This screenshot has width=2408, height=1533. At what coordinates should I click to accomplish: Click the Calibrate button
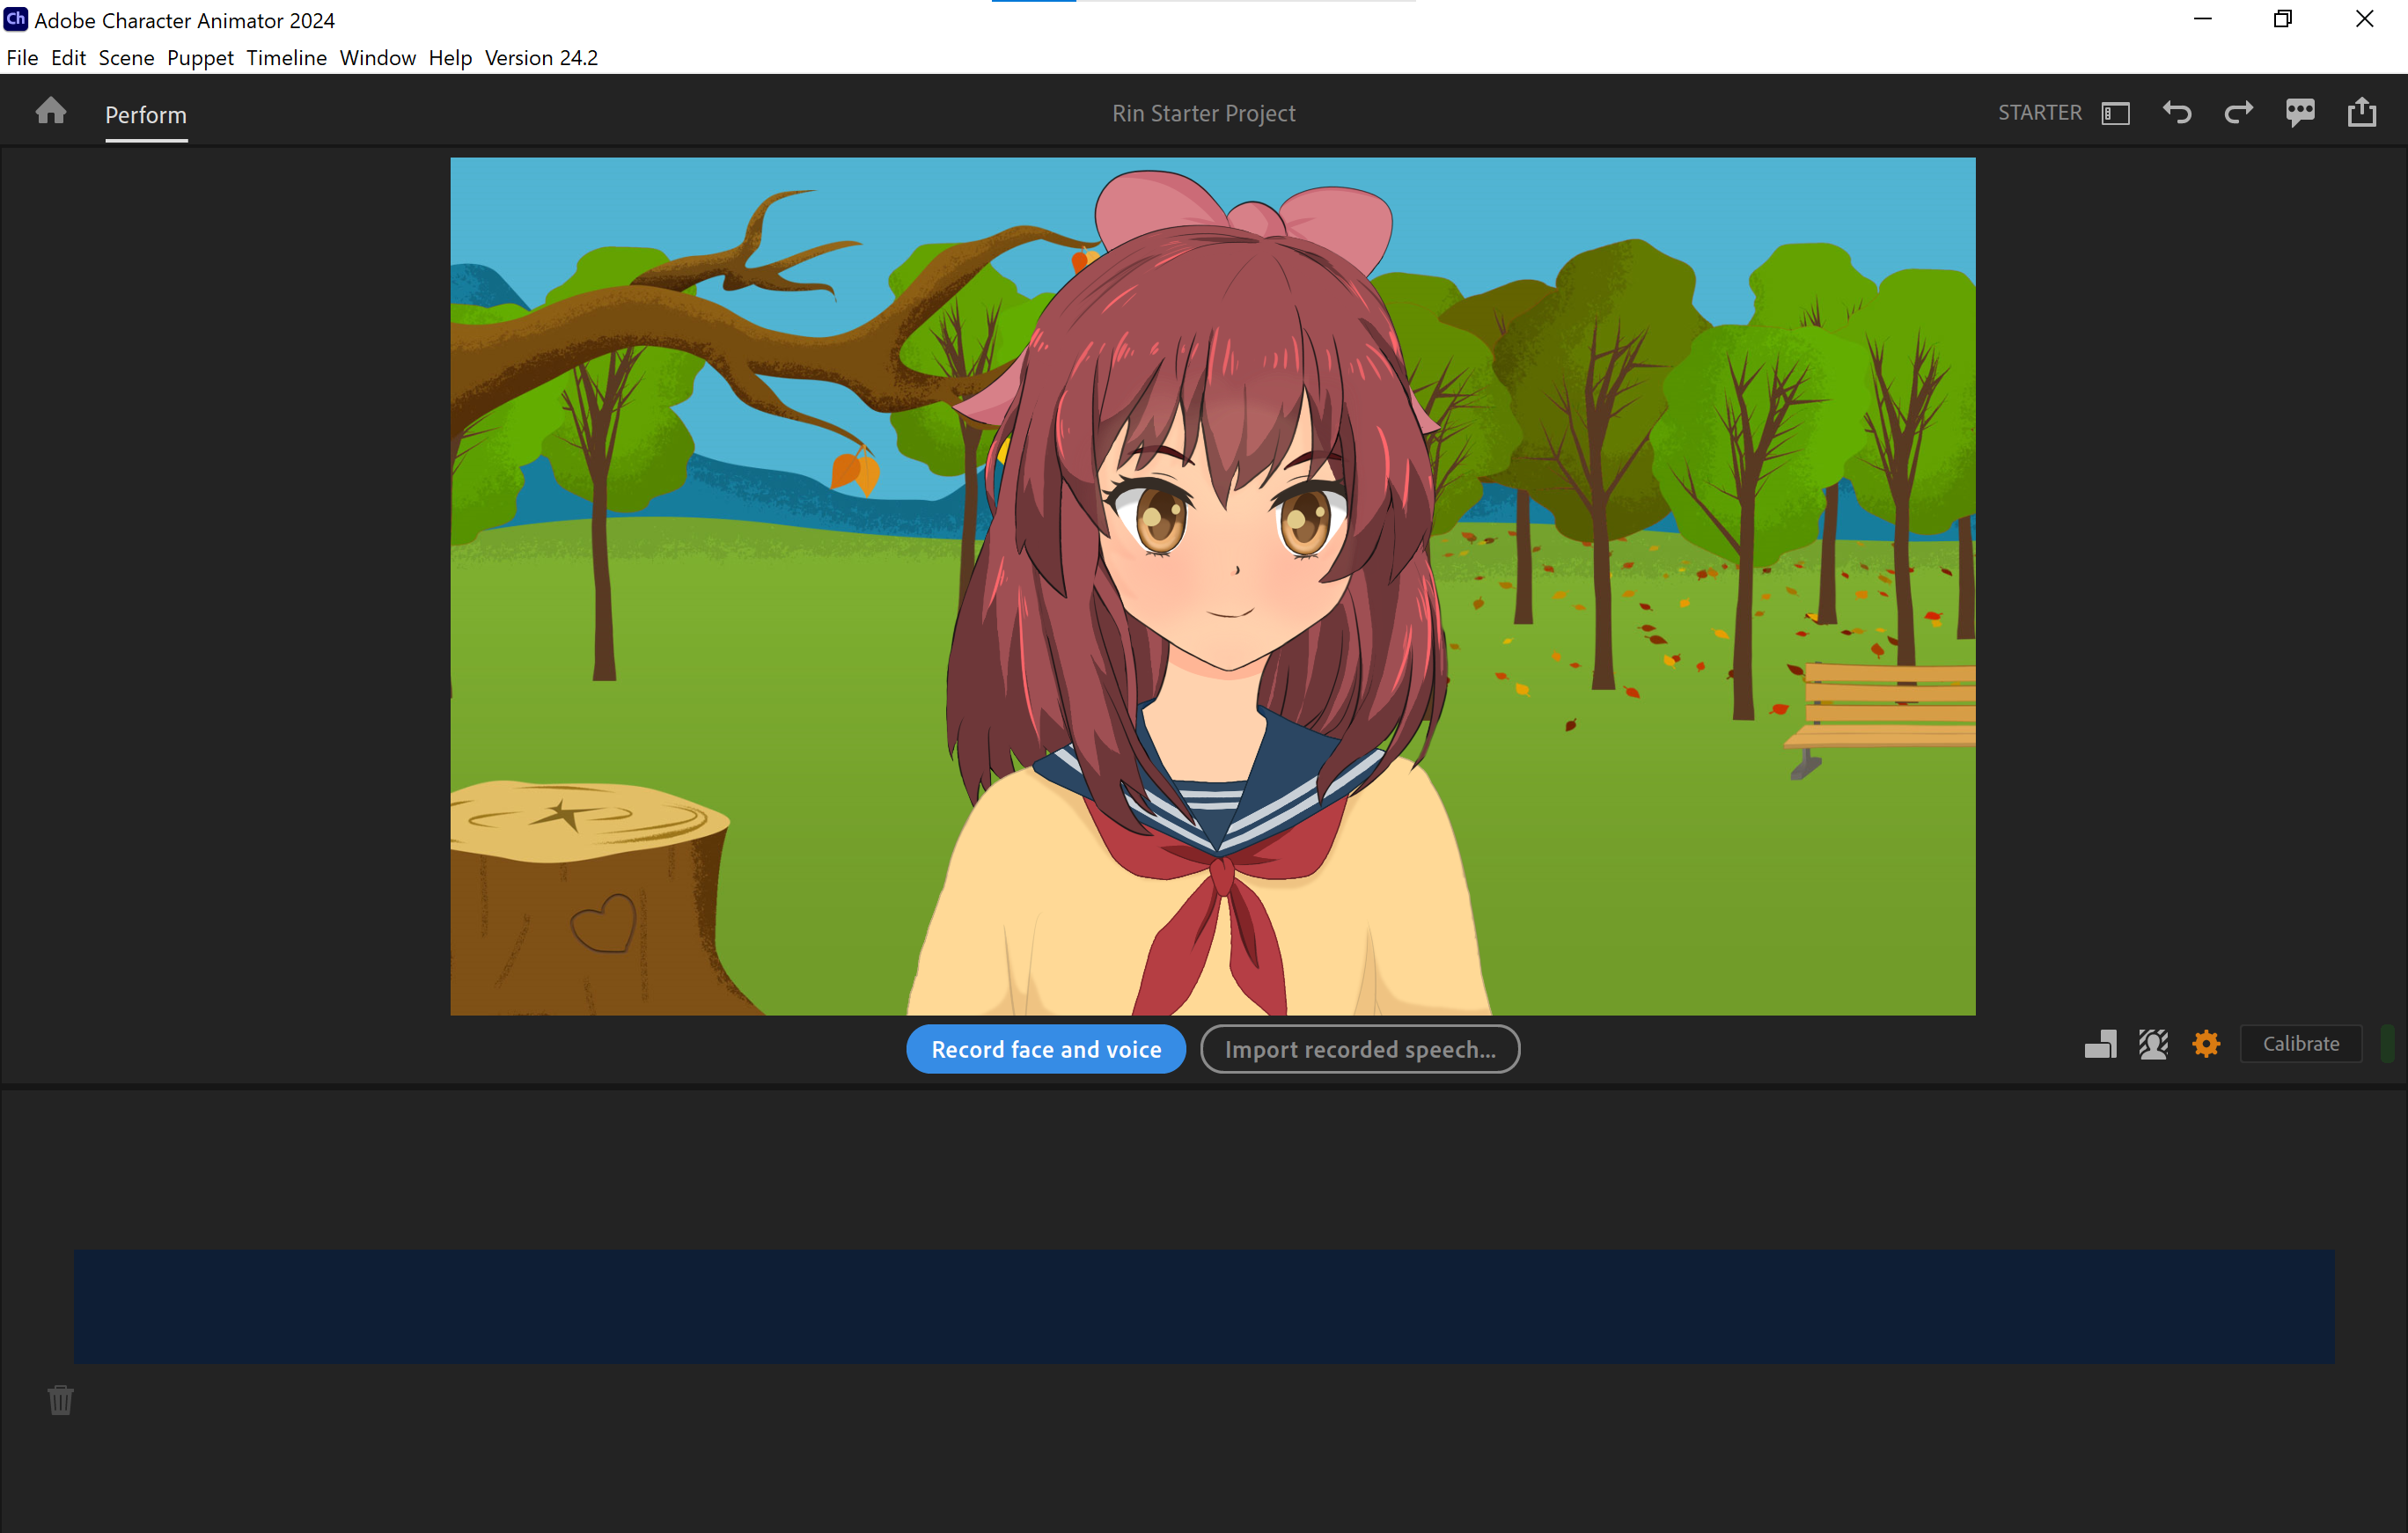tap(2301, 1044)
